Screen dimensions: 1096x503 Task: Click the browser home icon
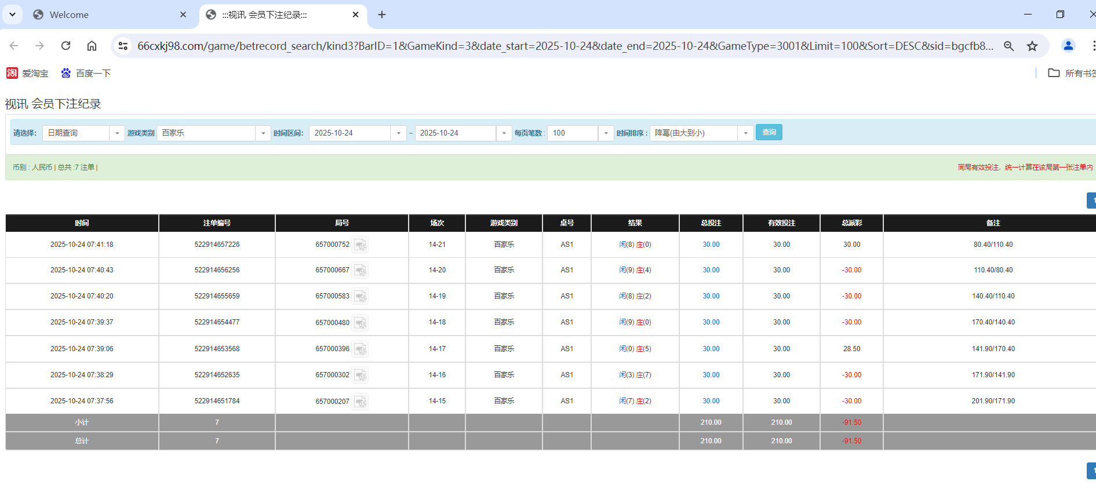tap(92, 46)
